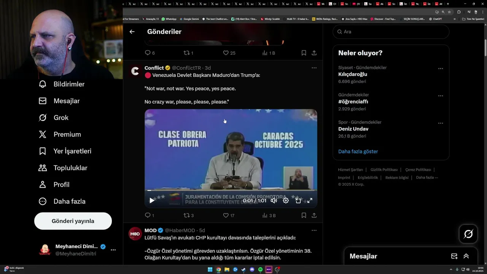This screenshot has height=274, width=487.
Task: Open a new browser tab
Action: pos(448,4)
